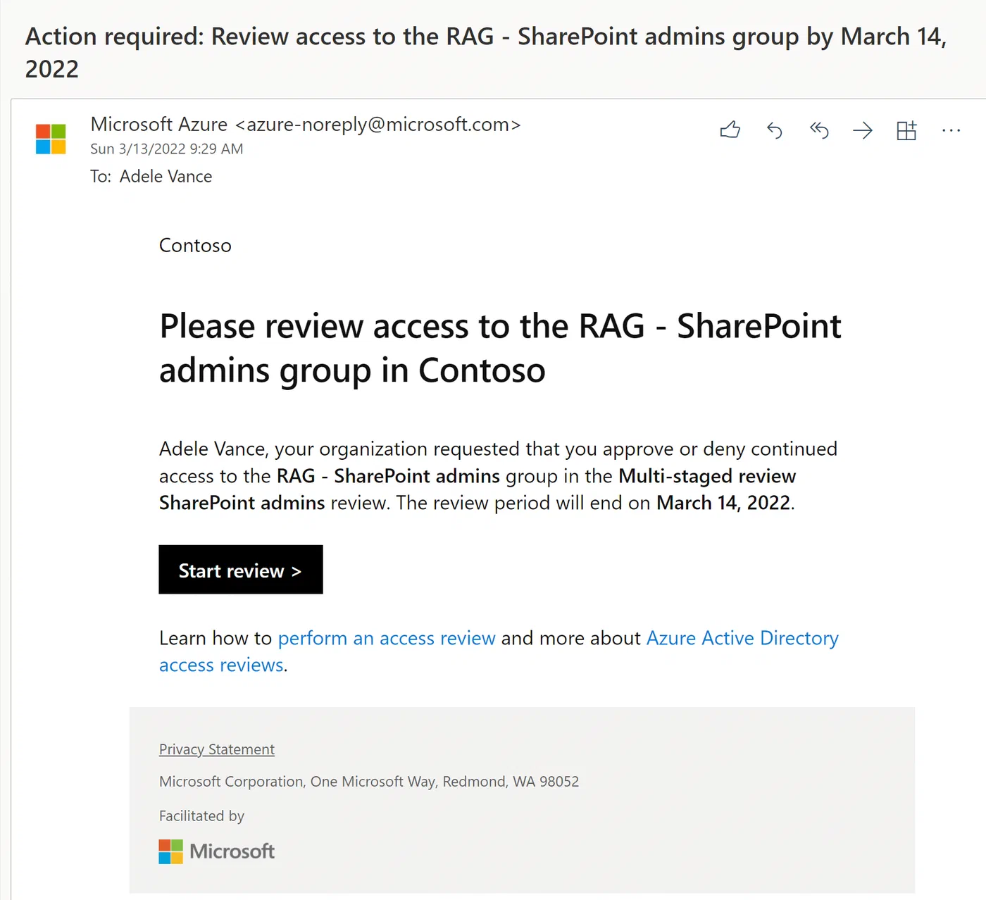Click bold date March 14, 2022 in body
The image size is (986, 900).
coord(723,503)
